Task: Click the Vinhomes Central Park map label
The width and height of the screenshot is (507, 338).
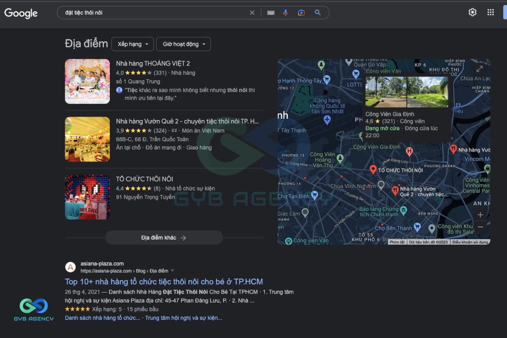Action: point(477,185)
